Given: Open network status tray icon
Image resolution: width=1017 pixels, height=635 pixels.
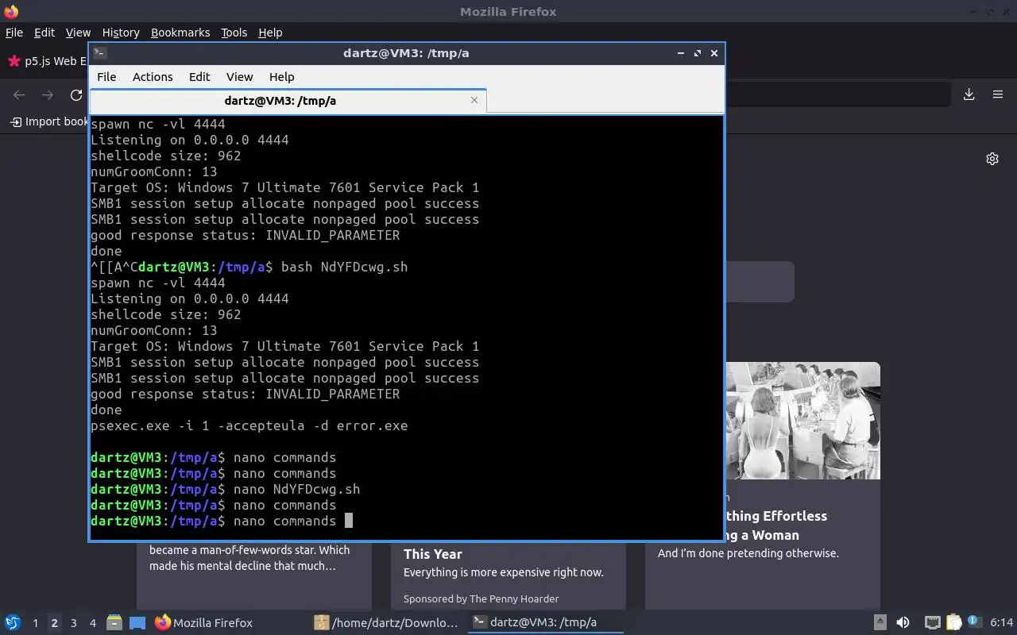Looking at the screenshot, I should (x=932, y=623).
